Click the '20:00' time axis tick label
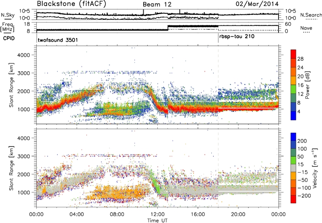The height and width of the screenshot is (223, 322). coord(238,215)
